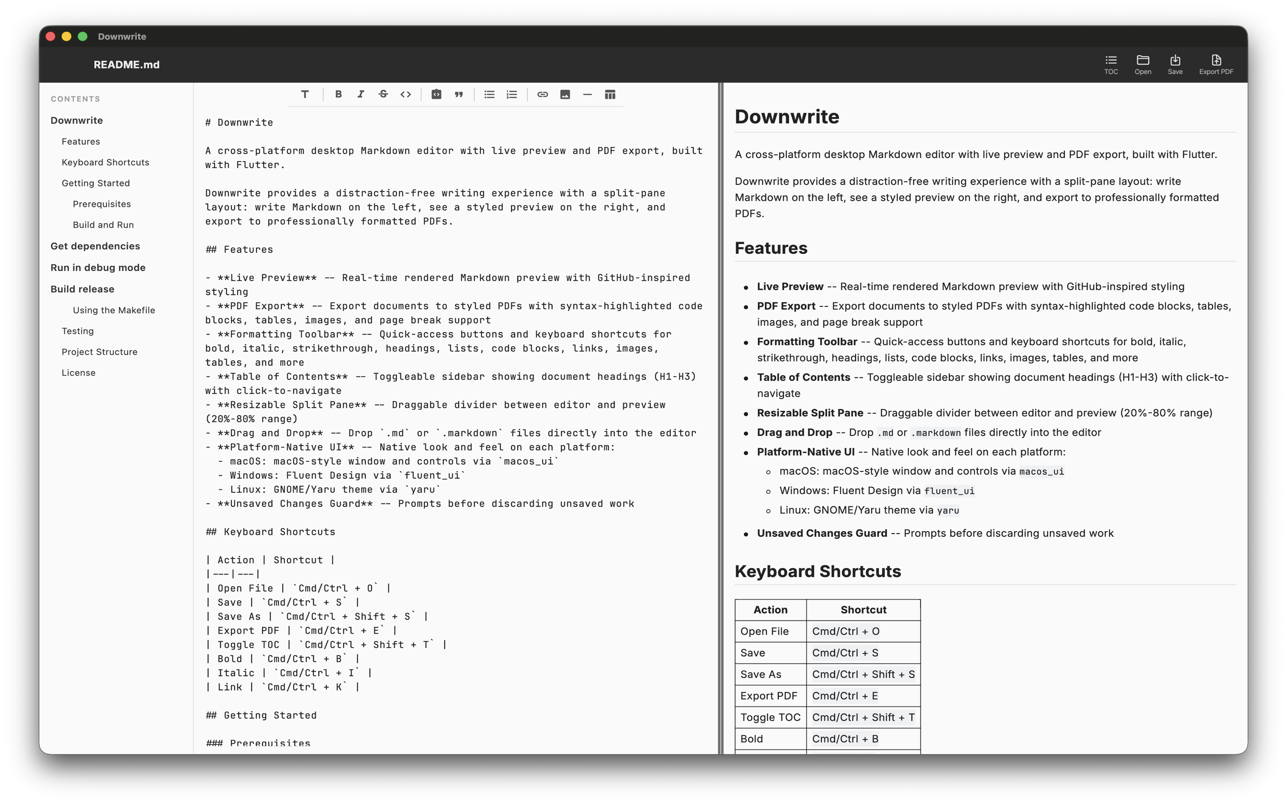Toggle bold formatting in the toolbar
Screen dimensions: 1287x804
pos(338,94)
